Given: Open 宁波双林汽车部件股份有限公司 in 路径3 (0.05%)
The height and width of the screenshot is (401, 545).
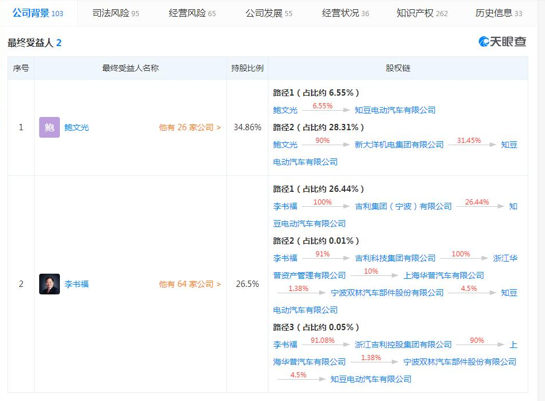Looking at the screenshot, I should (x=460, y=362).
